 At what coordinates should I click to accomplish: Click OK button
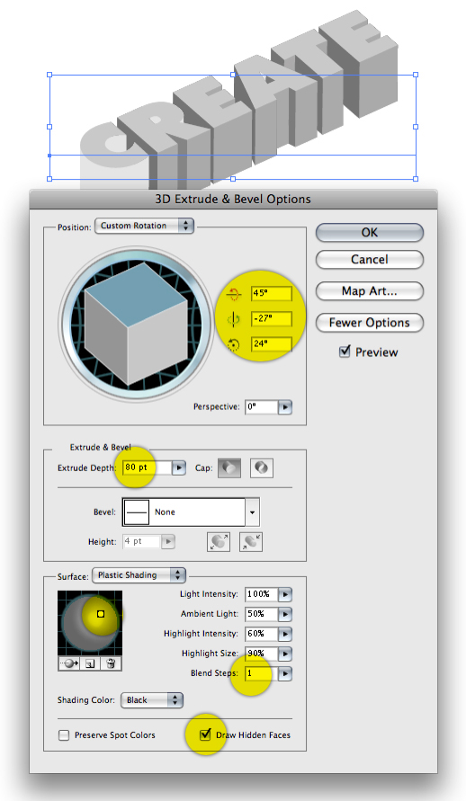(x=370, y=233)
